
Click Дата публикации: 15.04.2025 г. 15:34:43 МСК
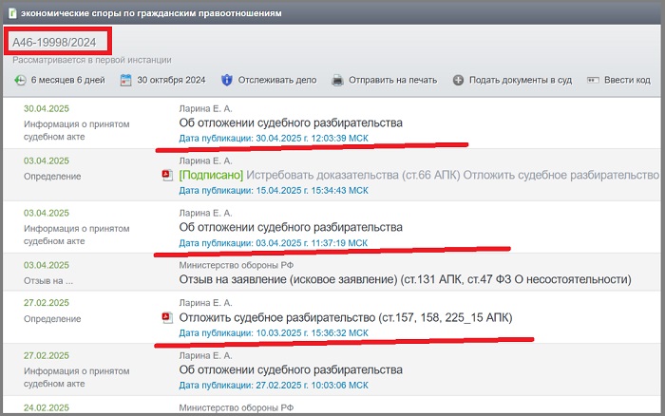[x=274, y=190]
